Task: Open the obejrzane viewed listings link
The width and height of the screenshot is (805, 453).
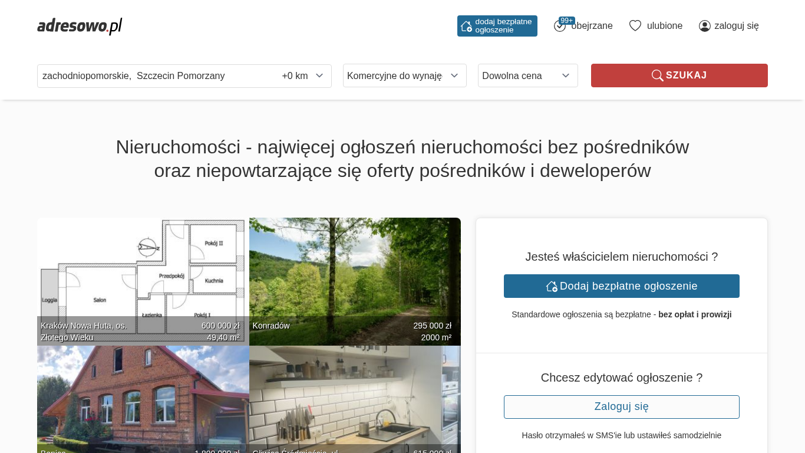Action: click(592, 26)
